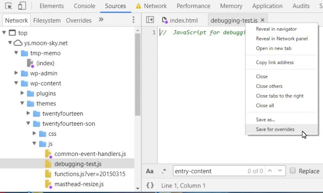Collapse the js folder
Screen dimensions: 323x193
[x=34, y=143]
